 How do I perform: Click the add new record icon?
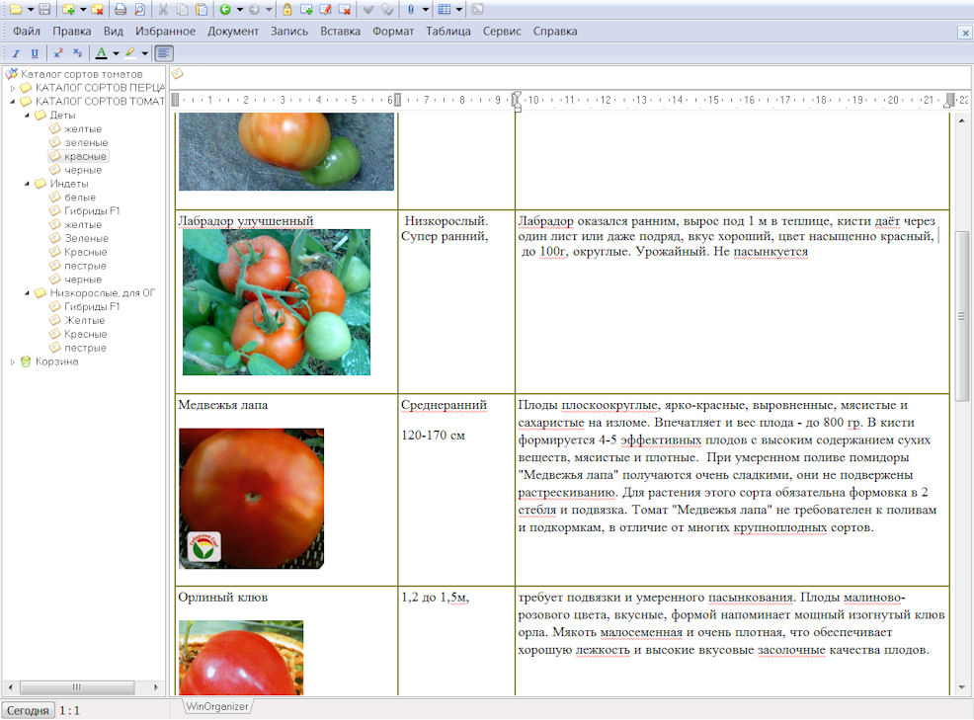click(305, 9)
